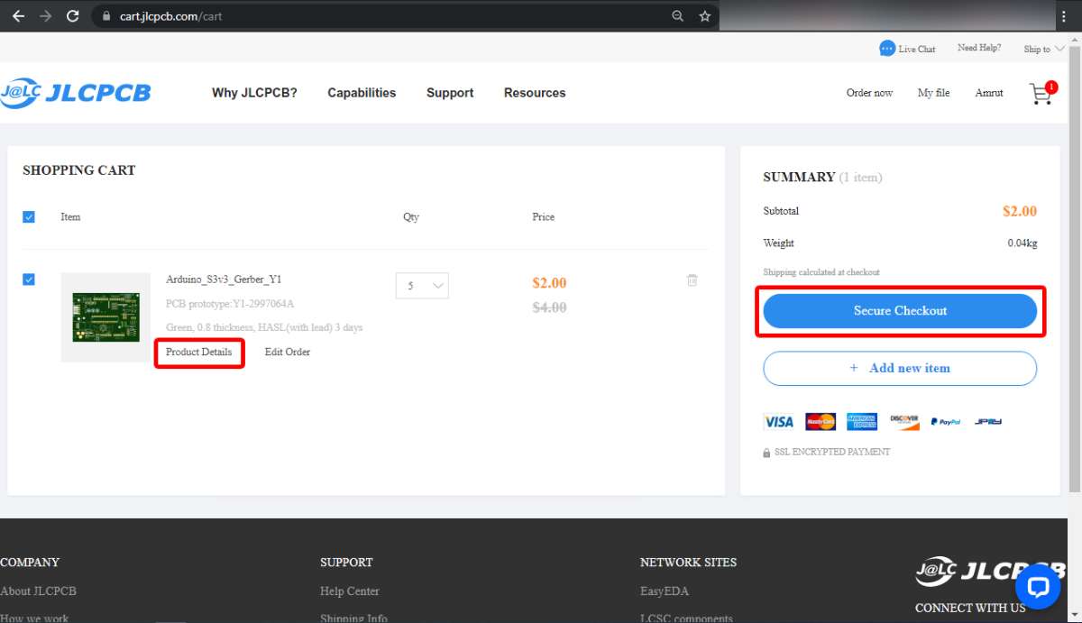
Task: Click the JLCPCB logo in the header
Action: (x=76, y=92)
